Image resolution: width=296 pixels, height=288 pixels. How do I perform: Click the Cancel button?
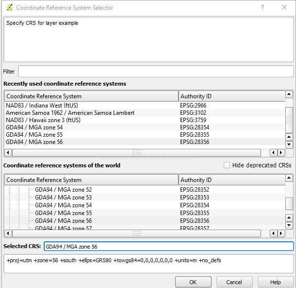tap(234, 282)
